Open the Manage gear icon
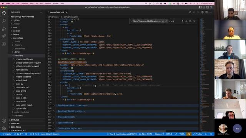Screen dimensions: 246x138 click(4, 128)
